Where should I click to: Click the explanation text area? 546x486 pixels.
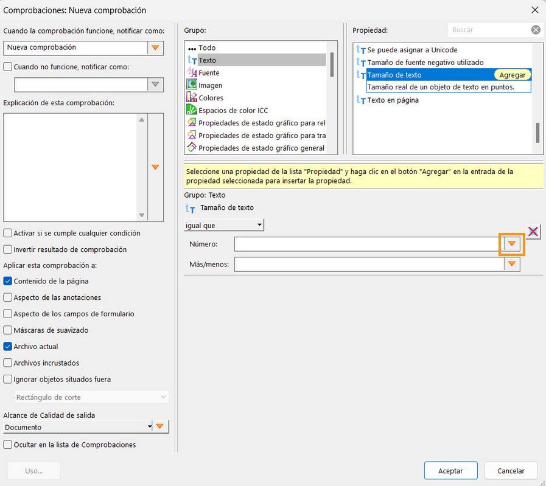pos(71,167)
